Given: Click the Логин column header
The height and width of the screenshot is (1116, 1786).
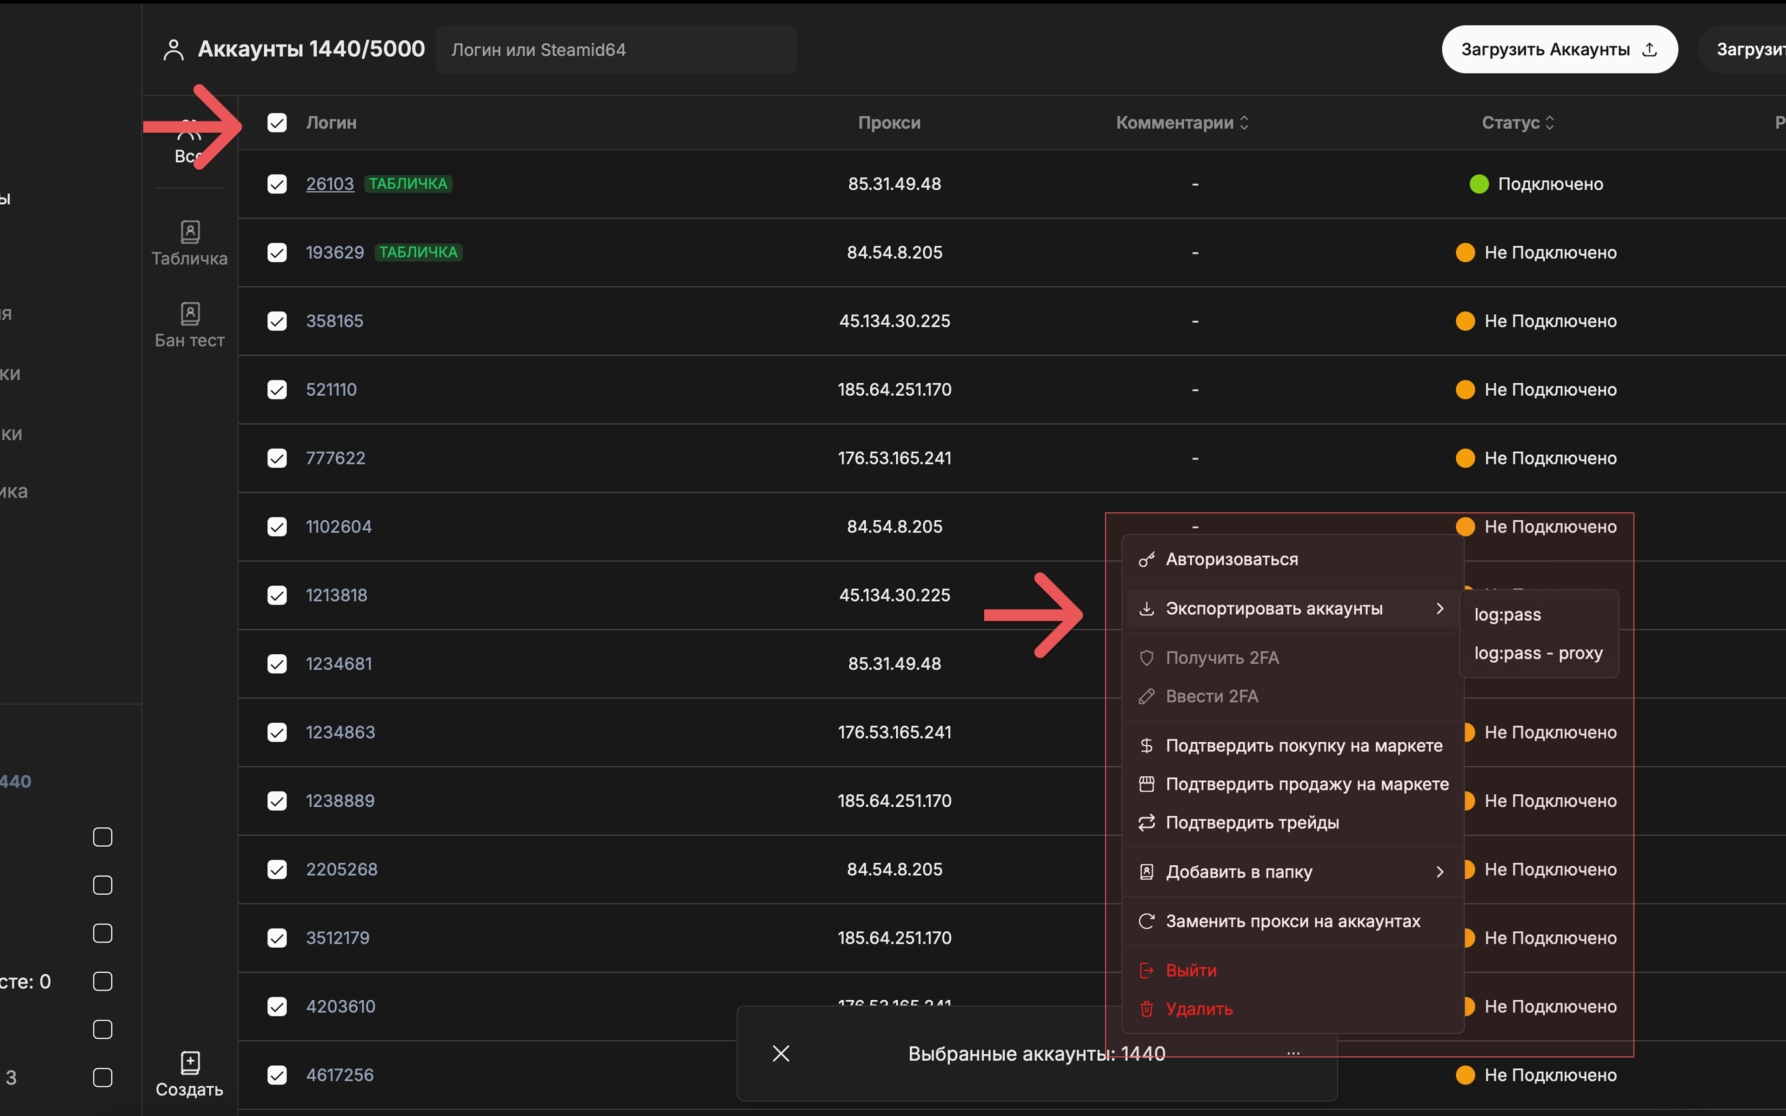Looking at the screenshot, I should (x=331, y=122).
